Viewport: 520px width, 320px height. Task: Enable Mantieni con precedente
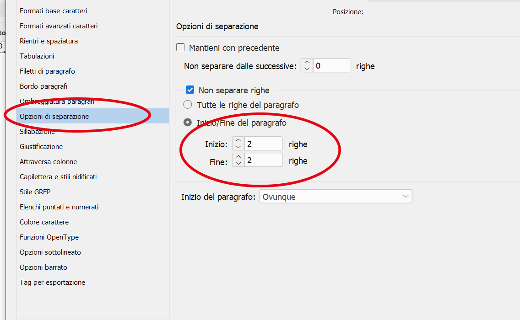pos(180,47)
